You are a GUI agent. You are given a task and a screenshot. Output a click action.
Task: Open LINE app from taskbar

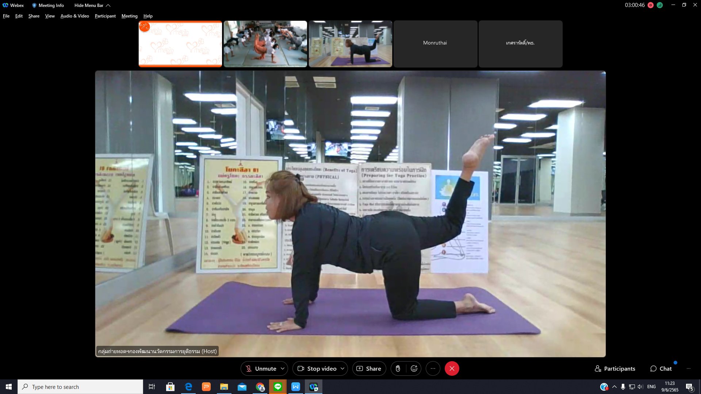click(x=278, y=387)
